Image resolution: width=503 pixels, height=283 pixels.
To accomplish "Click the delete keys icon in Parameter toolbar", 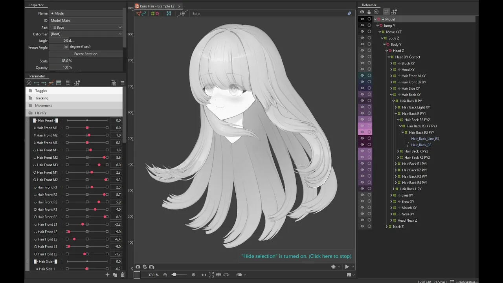I will 51,83.
